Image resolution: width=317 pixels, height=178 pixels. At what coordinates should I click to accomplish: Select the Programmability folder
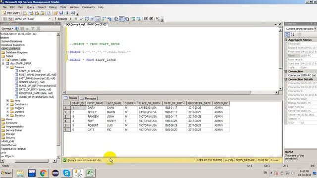[x=14, y=127]
